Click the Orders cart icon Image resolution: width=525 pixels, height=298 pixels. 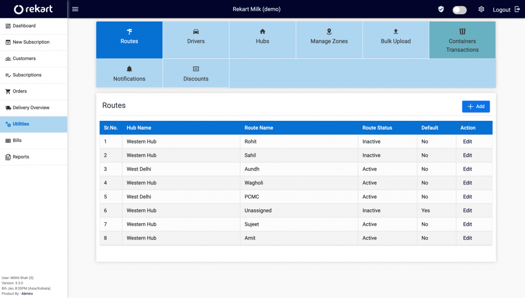pos(8,91)
